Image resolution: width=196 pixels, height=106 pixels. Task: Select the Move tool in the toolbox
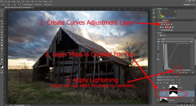pos(2,11)
